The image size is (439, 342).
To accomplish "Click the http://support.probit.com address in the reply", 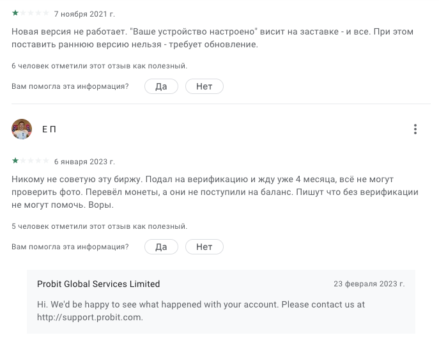I will (x=89, y=317).
